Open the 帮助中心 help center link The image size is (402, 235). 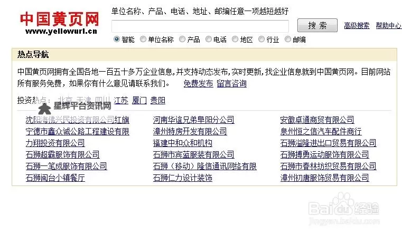[x=388, y=25]
